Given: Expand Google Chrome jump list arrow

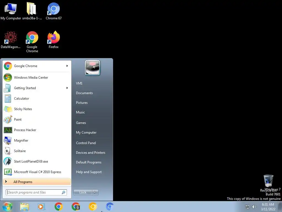Looking at the screenshot, I should (67, 66).
